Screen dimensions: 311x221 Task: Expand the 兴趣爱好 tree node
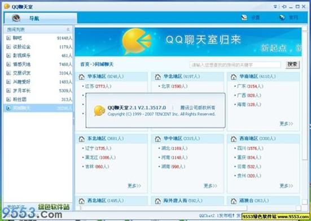[8, 81]
